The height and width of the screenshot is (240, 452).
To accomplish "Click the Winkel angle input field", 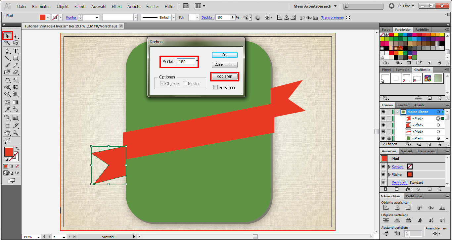I will click(186, 62).
